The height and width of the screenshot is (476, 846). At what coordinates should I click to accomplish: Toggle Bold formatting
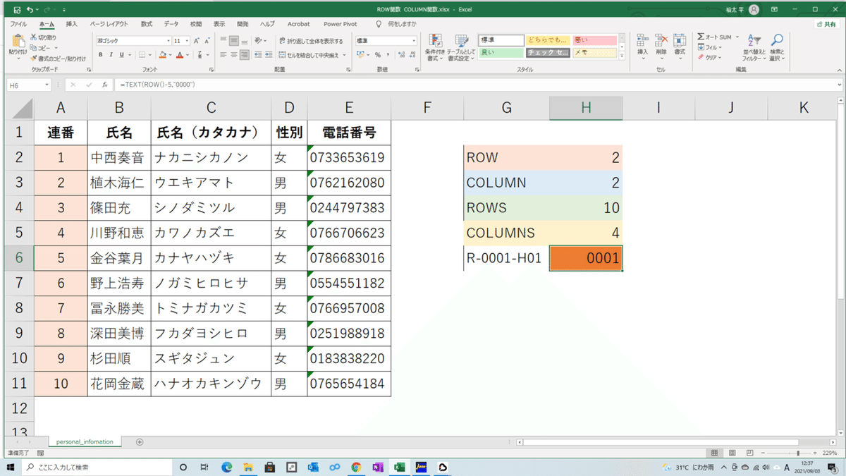coord(101,55)
